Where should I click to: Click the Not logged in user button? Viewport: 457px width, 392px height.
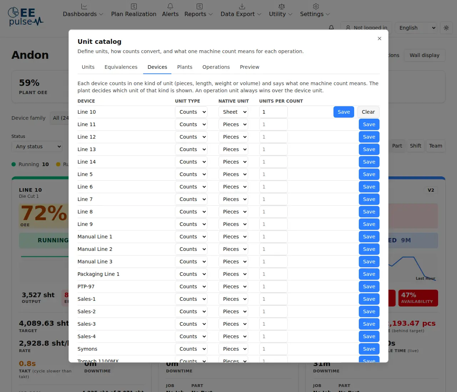tap(366, 28)
